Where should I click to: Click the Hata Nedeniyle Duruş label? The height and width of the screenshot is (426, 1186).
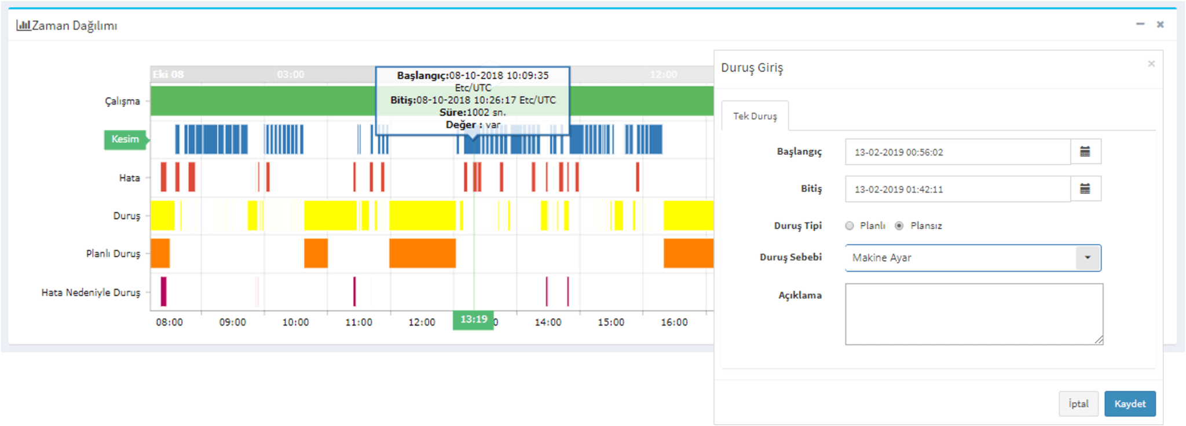[x=91, y=292]
